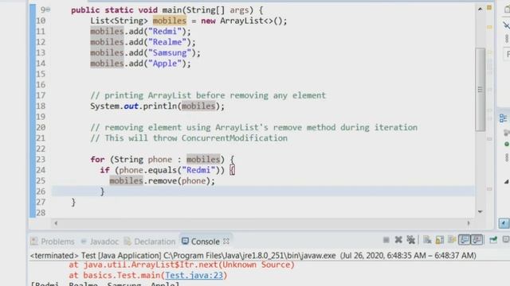Click the comment on line 20 about remove method
Image resolution: width=510 pixels, height=286 pixels.
(253, 127)
